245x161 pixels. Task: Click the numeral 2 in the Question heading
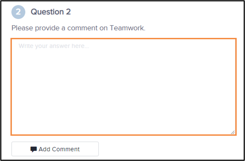[x=68, y=12]
